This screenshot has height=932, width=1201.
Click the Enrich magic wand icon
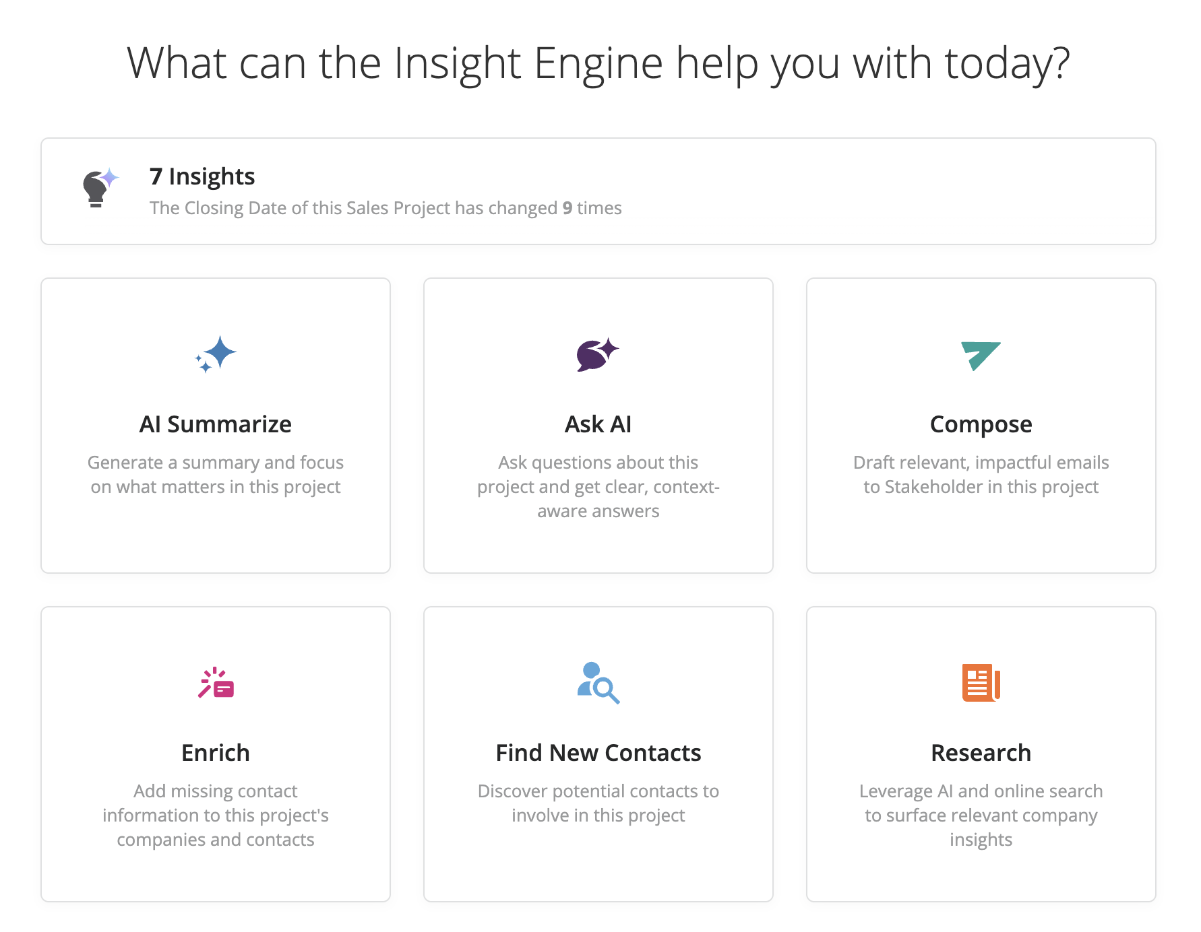tap(216, 683)
